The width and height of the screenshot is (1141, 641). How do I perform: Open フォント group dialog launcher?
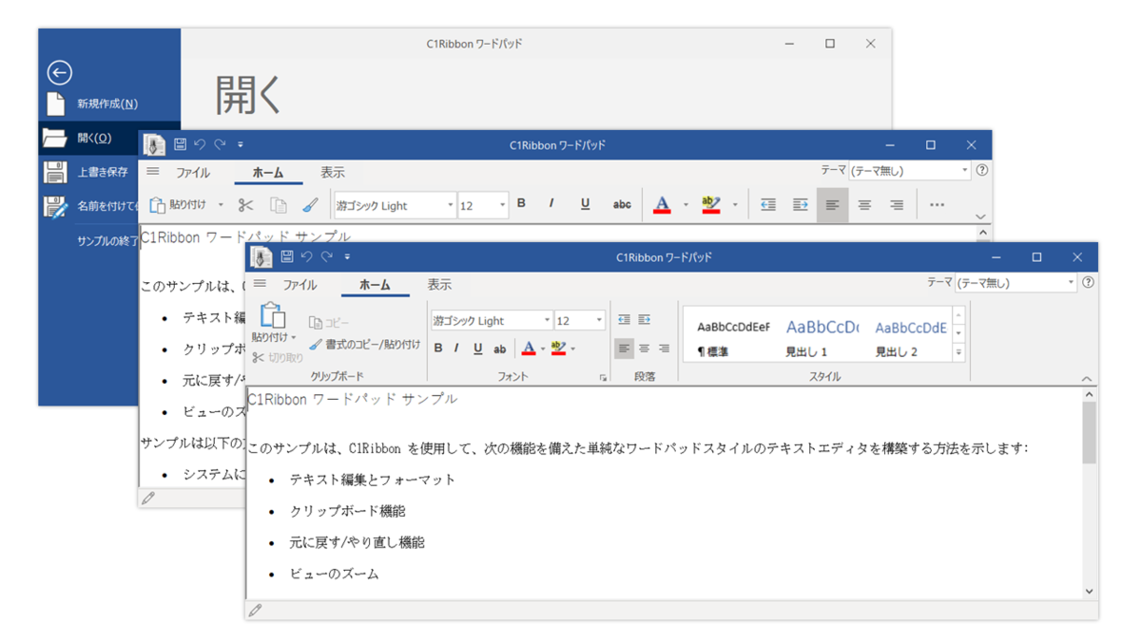point(603,378)
